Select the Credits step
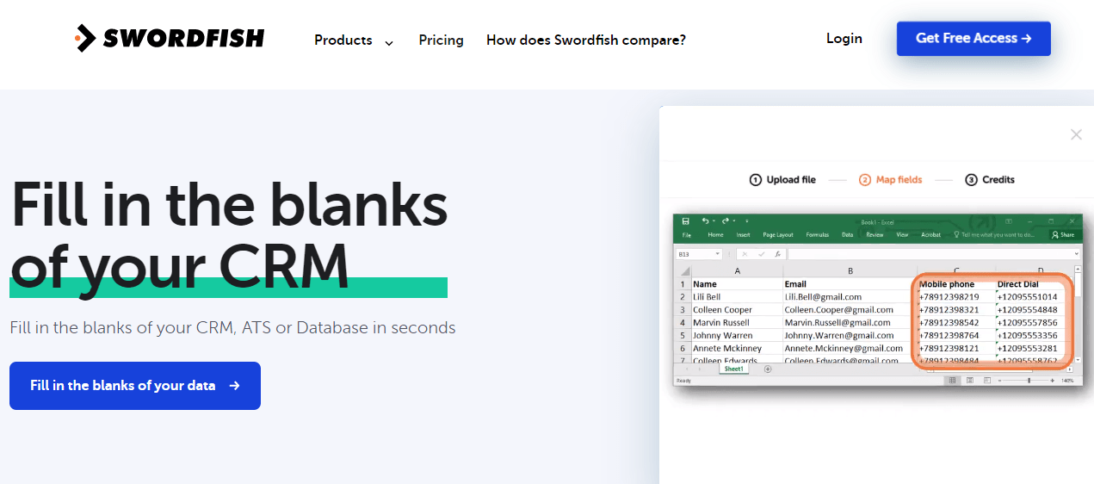 [989, 180]
